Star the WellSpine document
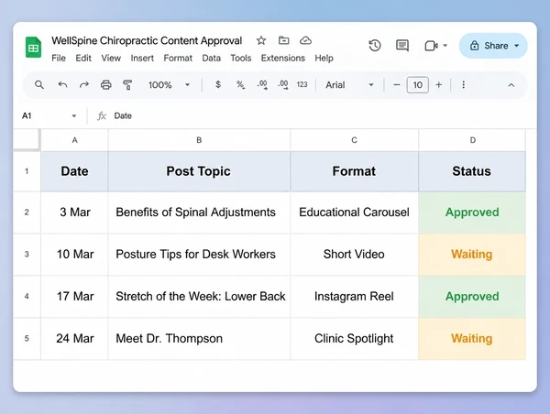This screenshot has width=550, height=414. tap(261, 40)
